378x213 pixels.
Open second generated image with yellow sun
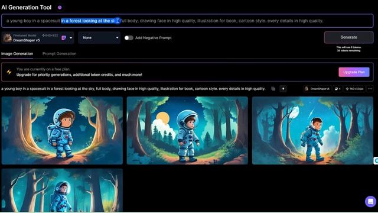point(187,130)
